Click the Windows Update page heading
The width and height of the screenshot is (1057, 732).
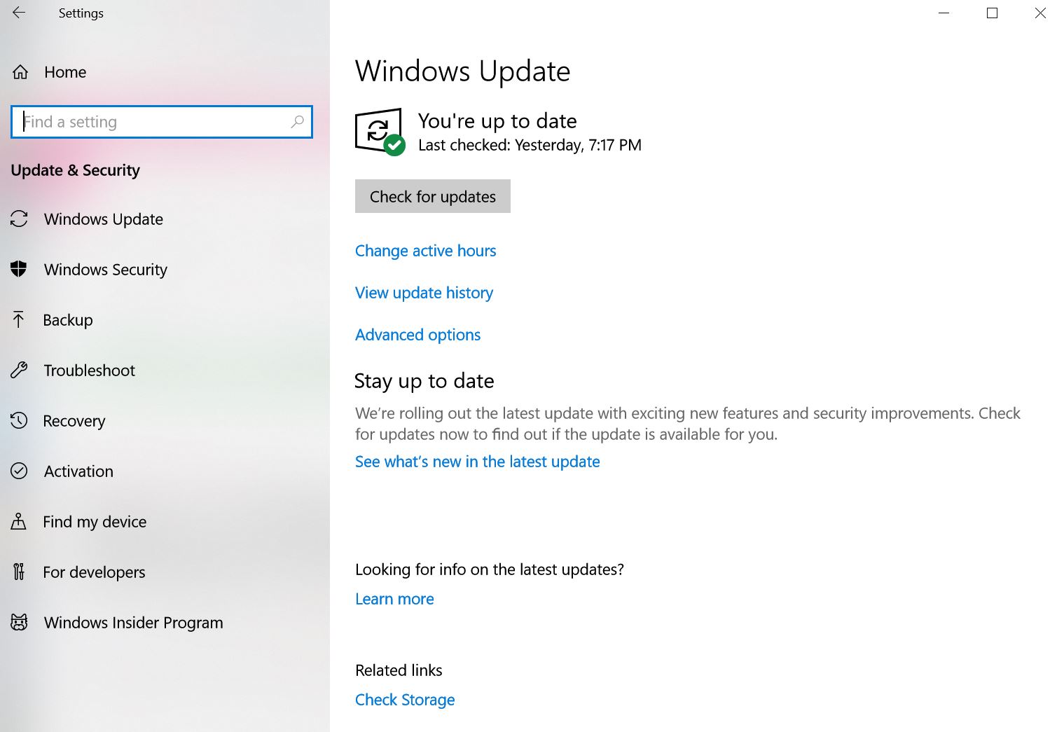462,71
